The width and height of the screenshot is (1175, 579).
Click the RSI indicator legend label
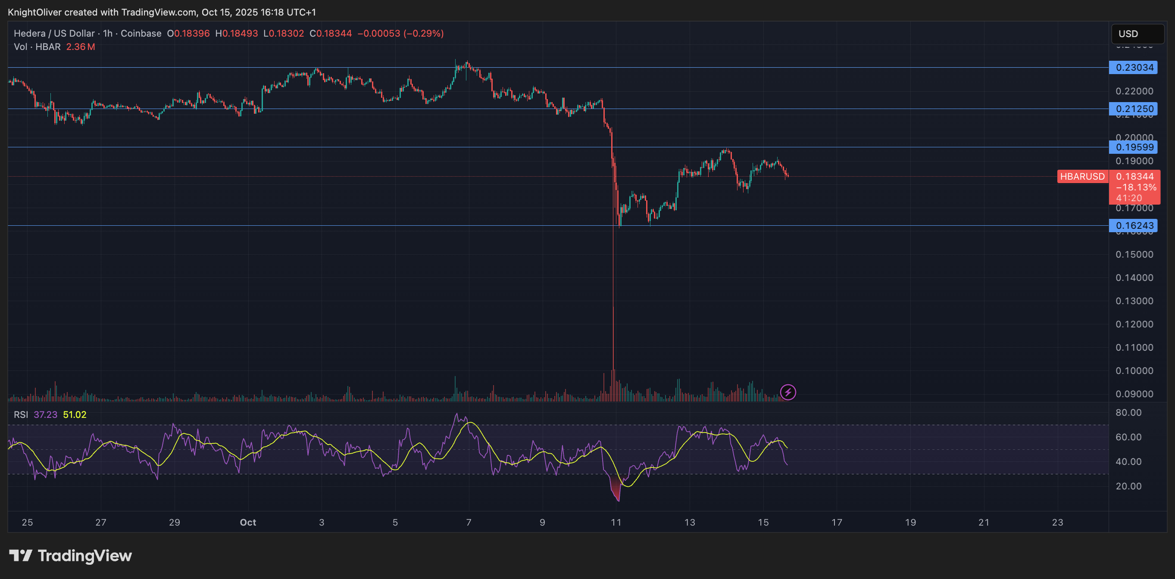coord(21,414)
